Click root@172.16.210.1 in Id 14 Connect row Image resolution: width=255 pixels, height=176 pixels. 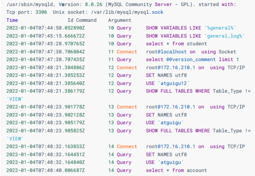(x=170, y=147)
